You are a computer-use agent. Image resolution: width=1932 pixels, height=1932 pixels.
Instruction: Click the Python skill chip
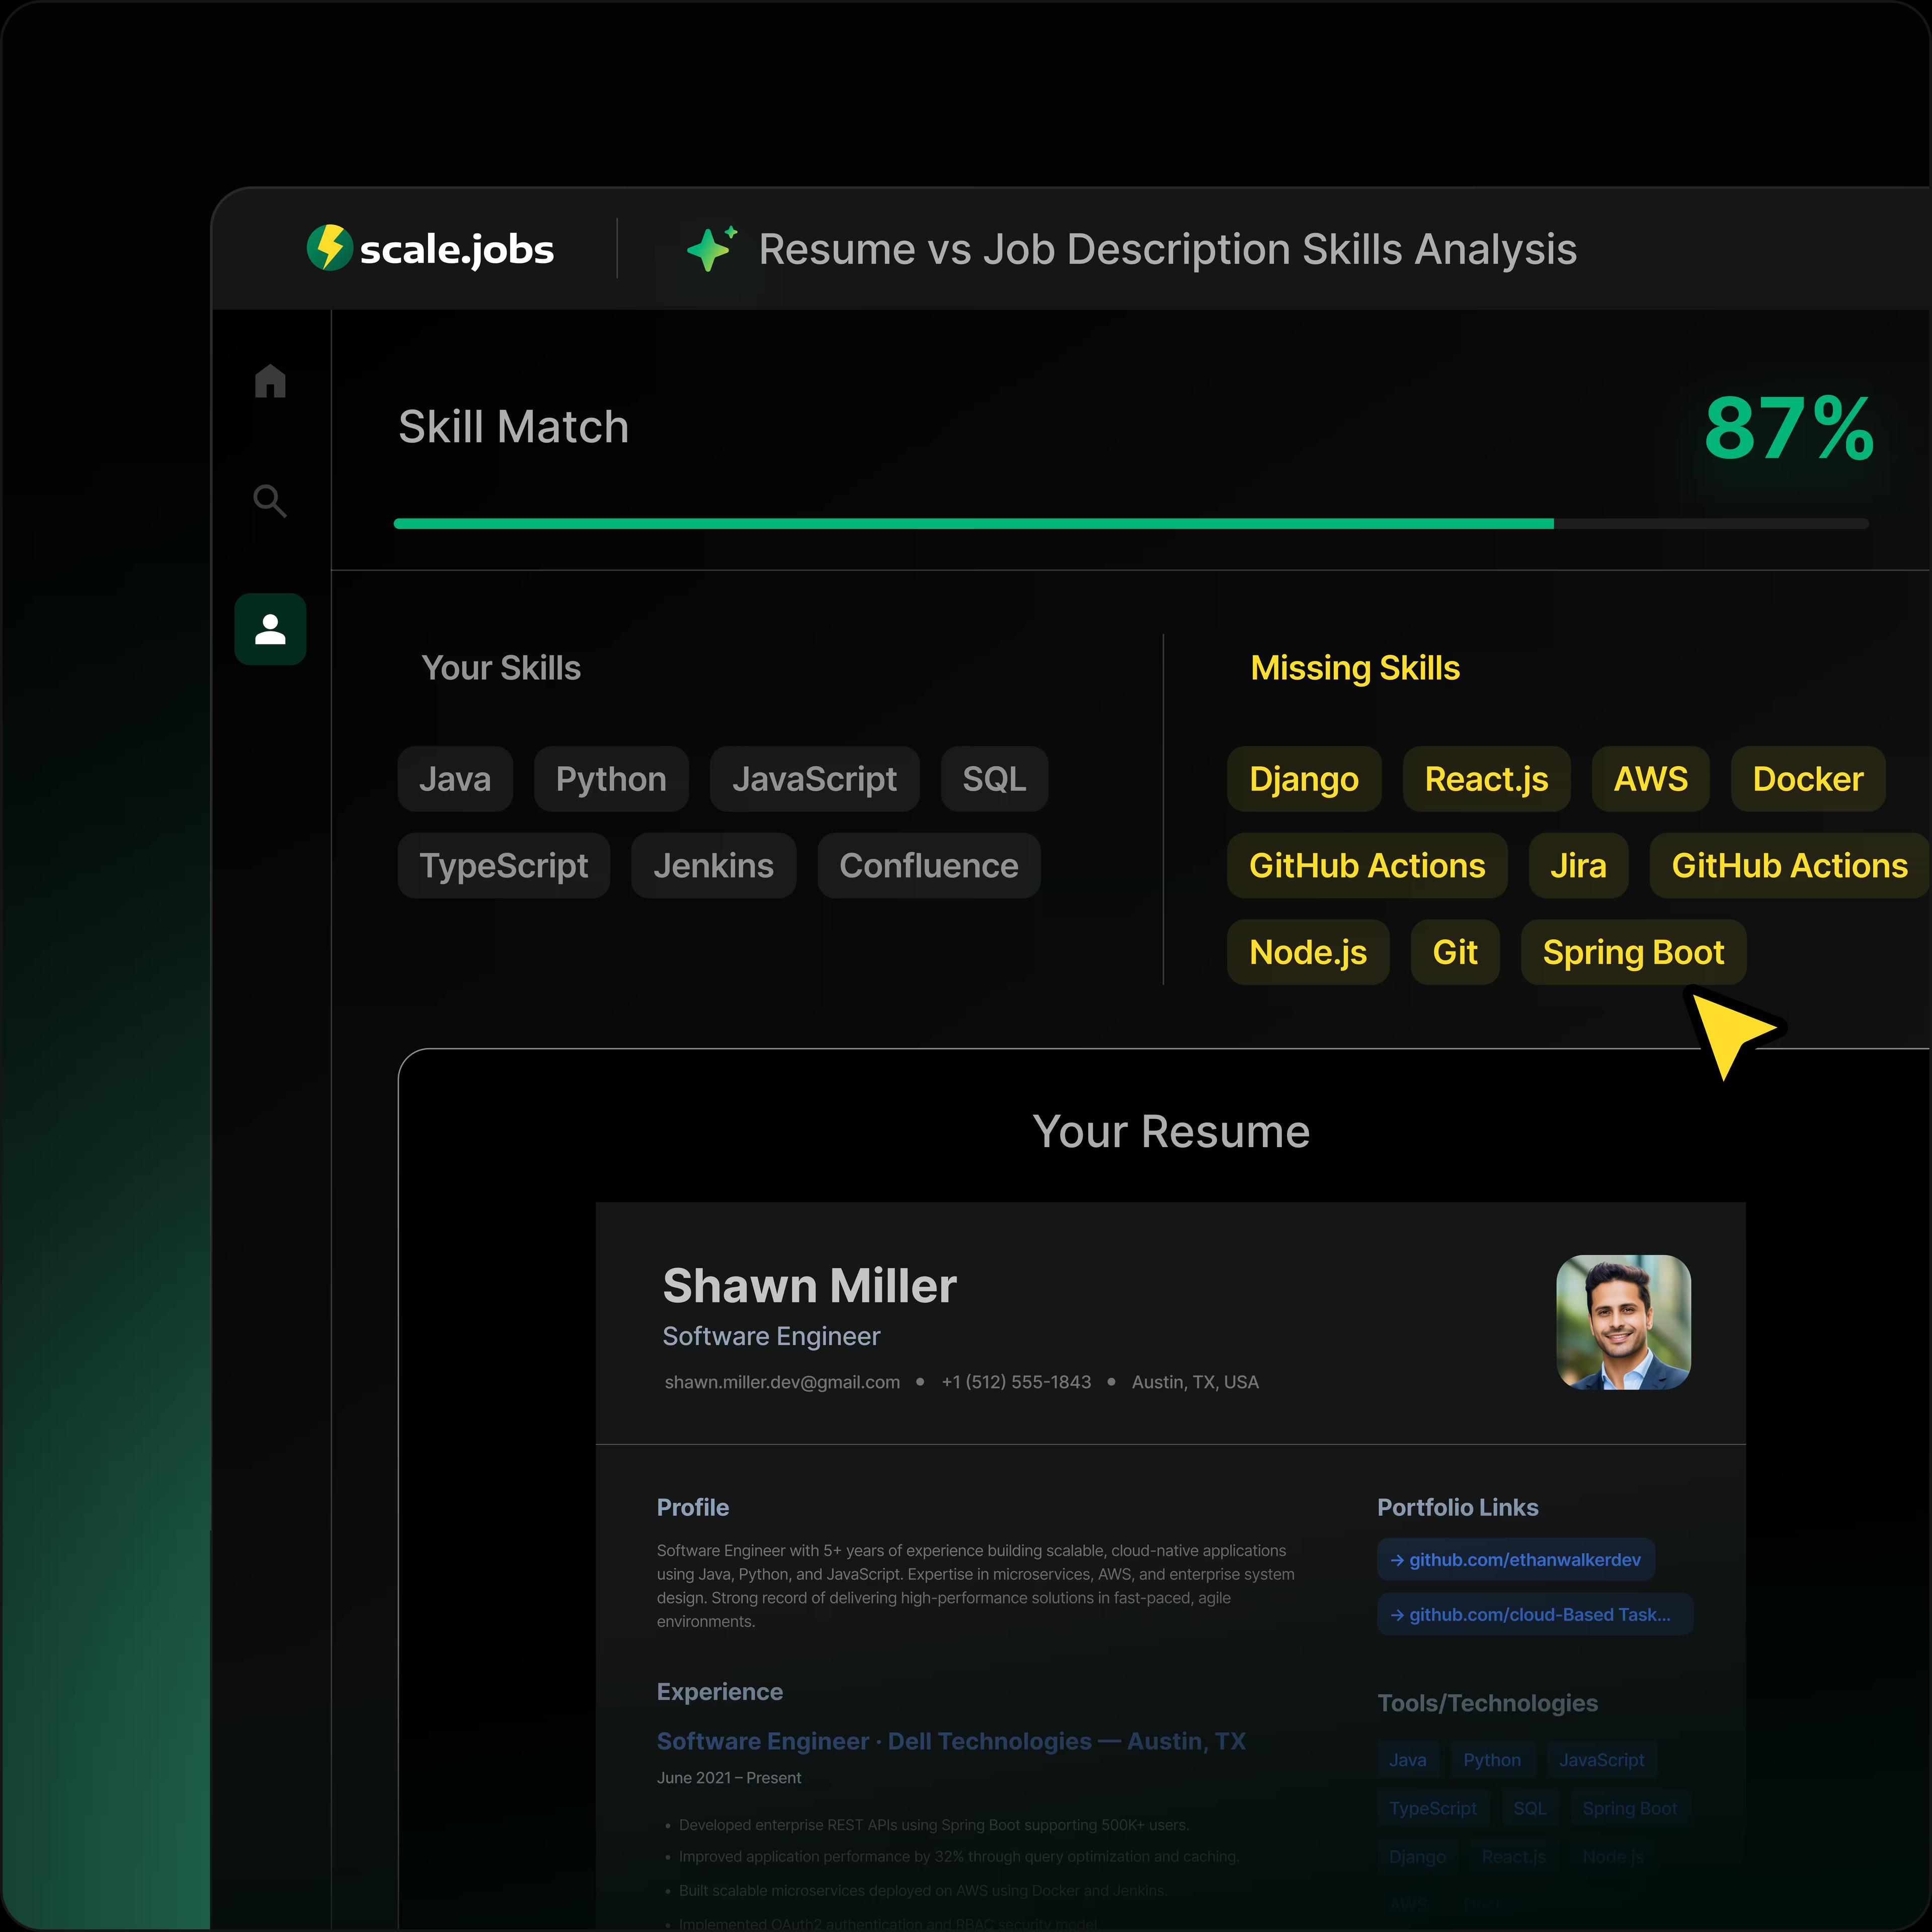pyautogui.click(x=610, y=779)
